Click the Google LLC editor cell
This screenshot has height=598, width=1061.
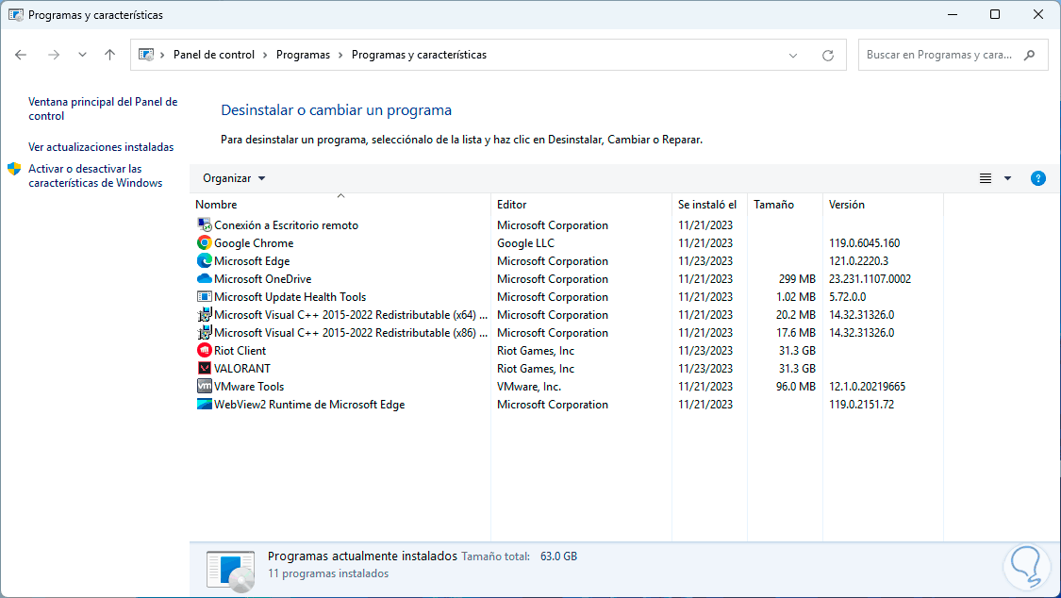coord(525,242)
